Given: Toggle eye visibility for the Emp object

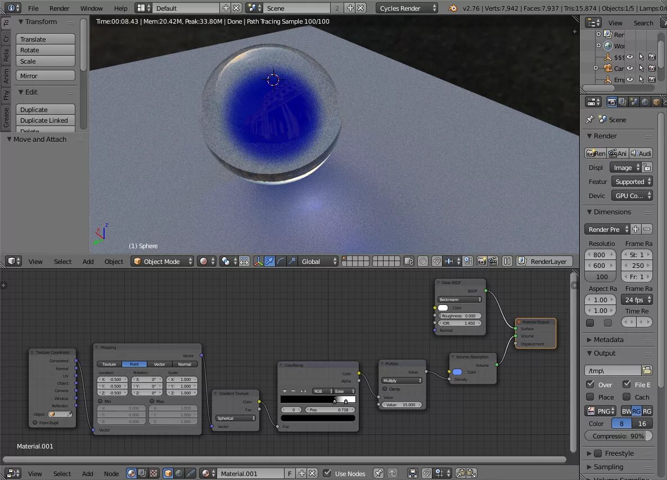Looking at the screenshot, I should click(x=630, y=79).
